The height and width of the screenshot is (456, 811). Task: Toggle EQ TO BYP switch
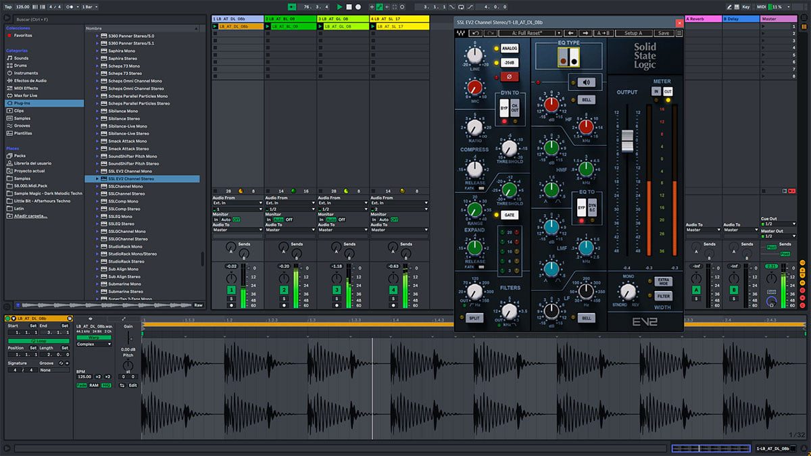point(581,207)
